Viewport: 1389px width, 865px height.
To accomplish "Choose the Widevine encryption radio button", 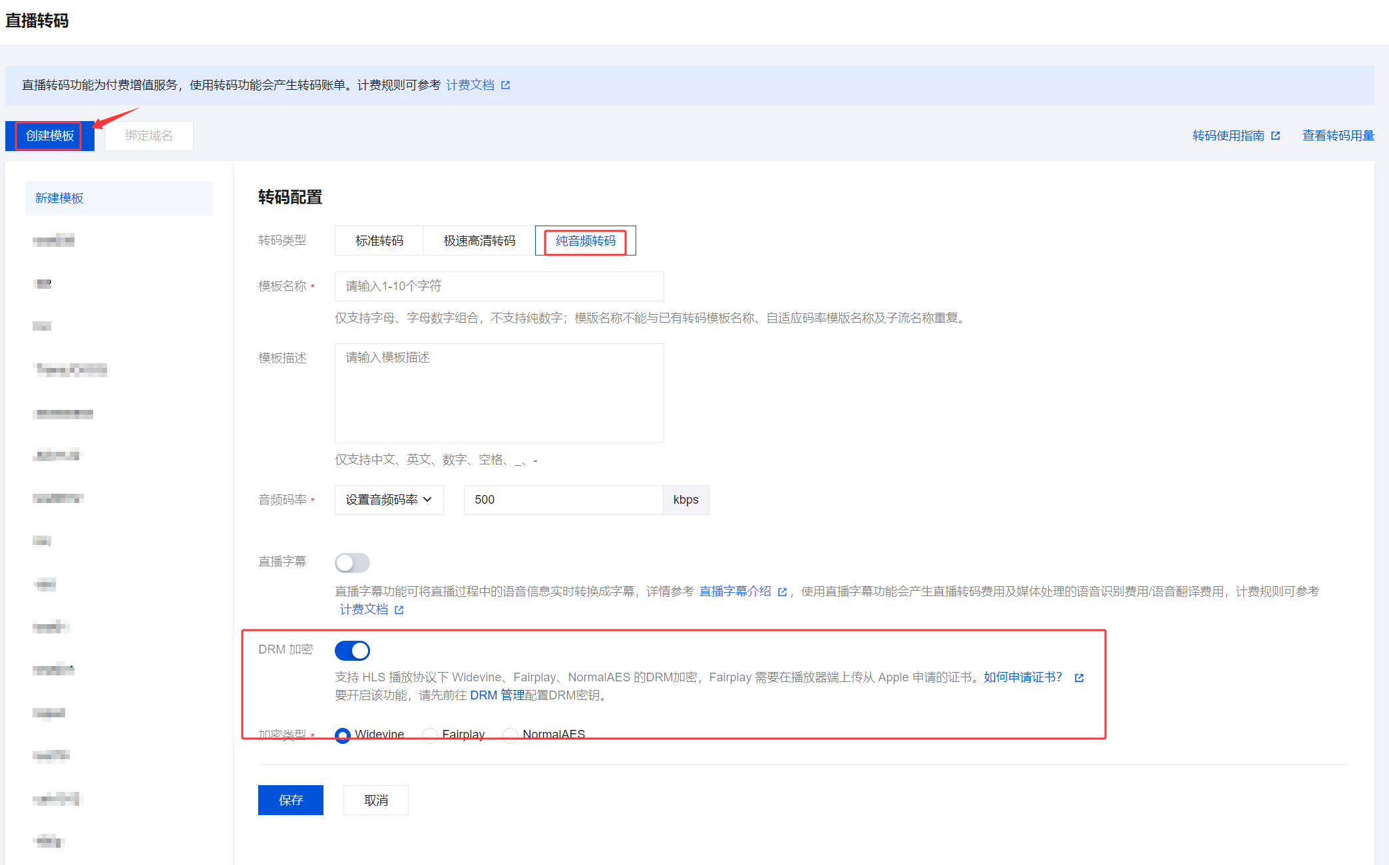I will coord(343,735).
